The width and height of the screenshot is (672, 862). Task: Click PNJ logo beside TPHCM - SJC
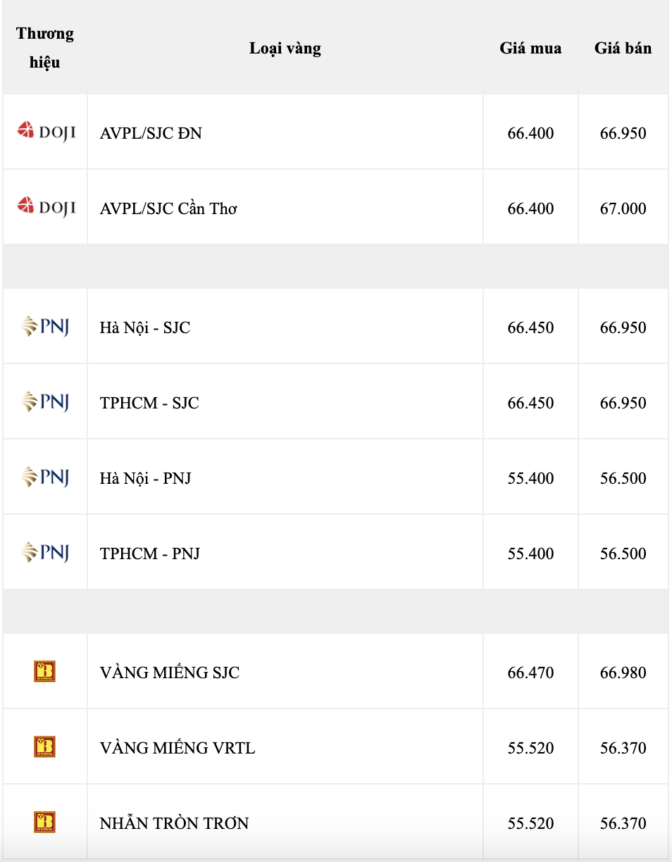(x=46, y=402)
